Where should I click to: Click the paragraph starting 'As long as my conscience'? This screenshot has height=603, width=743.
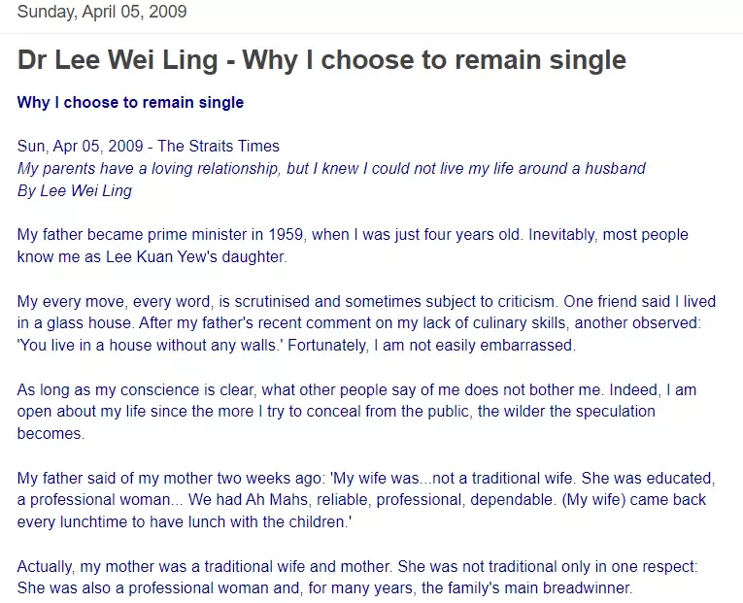(356, 411)
